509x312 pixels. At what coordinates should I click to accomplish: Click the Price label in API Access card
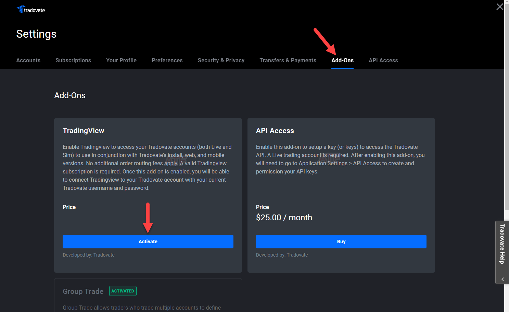pos(263,207)
